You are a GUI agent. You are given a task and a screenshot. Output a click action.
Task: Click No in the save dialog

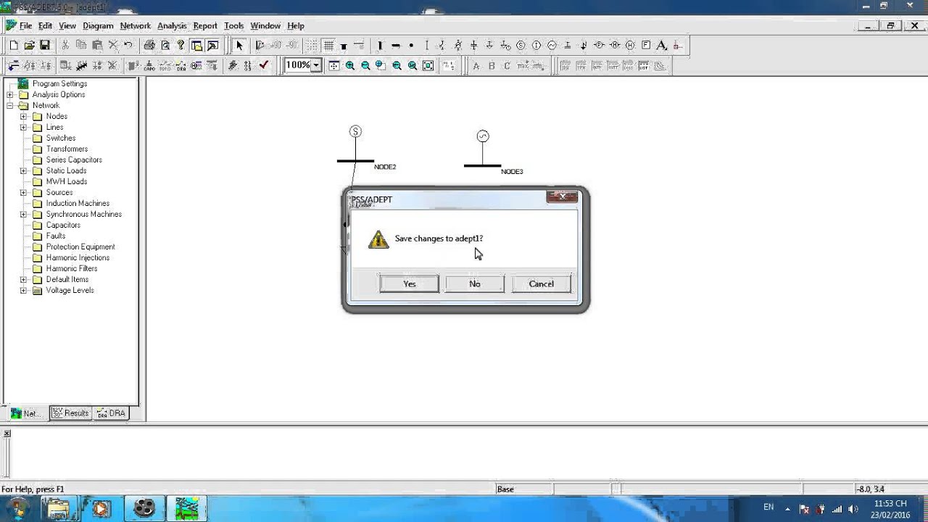coord(475,283)
